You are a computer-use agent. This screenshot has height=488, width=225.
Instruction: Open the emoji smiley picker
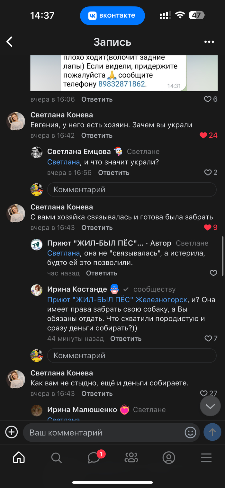[190, 432]
